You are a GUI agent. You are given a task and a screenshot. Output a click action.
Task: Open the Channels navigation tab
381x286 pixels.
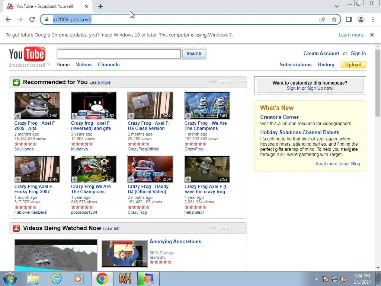click(109, 65)
